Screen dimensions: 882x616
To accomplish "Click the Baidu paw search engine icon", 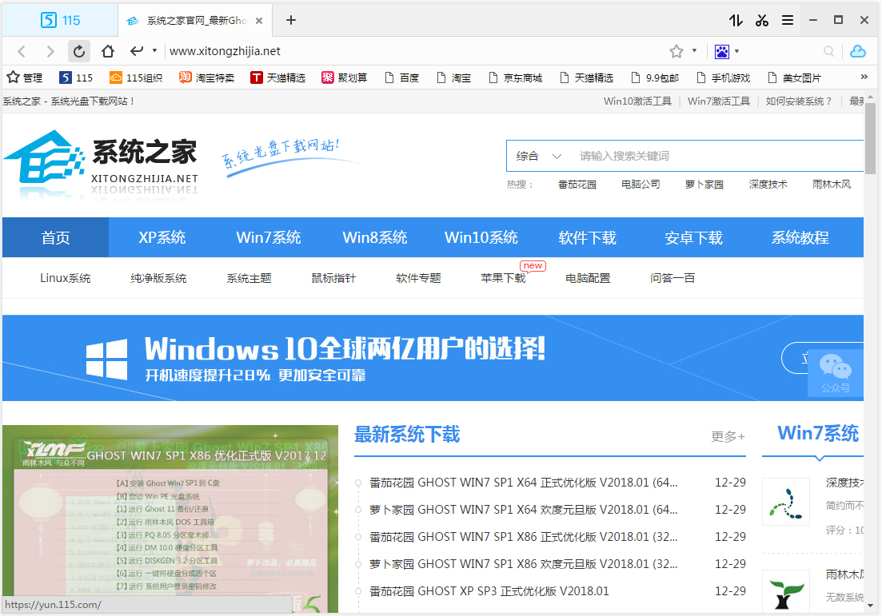I will [722, 52].
